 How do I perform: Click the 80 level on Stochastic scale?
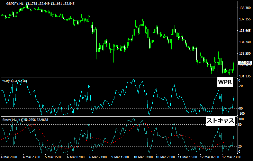point(241,124)
